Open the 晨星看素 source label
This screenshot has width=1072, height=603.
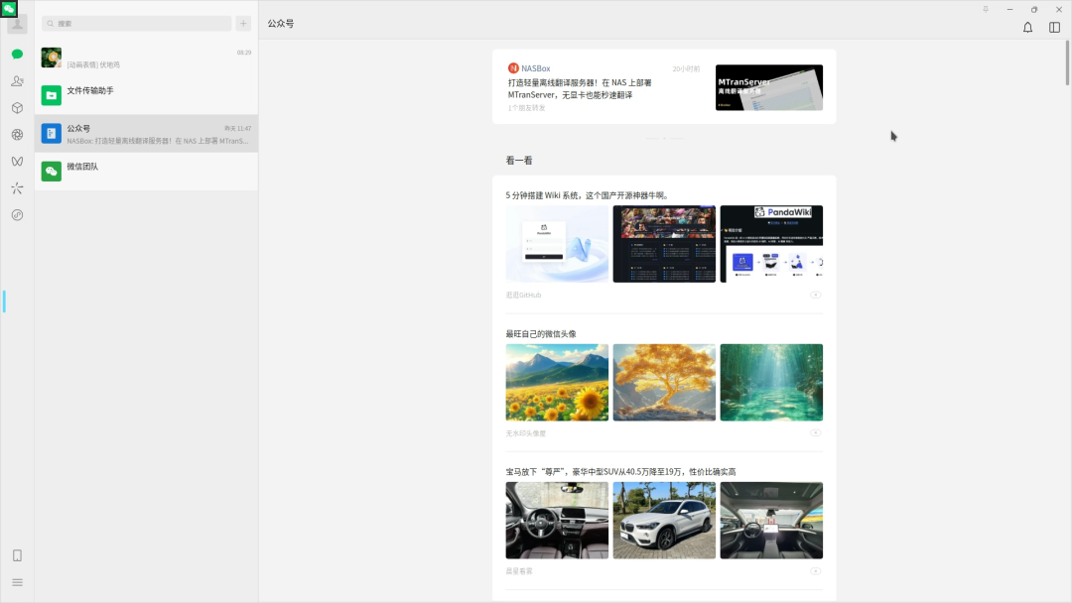[x=519, y=571]
